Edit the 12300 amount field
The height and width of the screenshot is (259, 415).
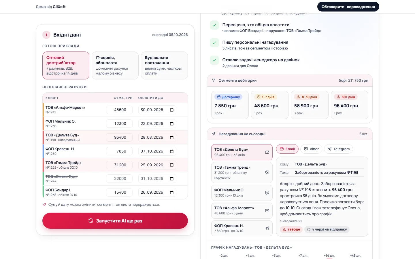(x=119, y=124)
